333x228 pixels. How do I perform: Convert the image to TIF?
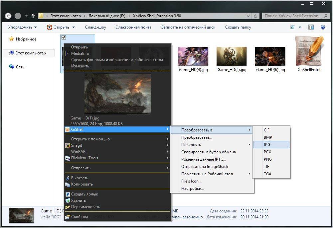(271, 167)
